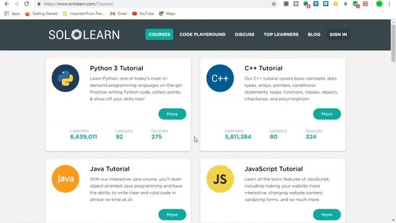This screenshot has height=223, width=396.
Task: Click More on Python 3 Tutorial card
Action: 172,114
